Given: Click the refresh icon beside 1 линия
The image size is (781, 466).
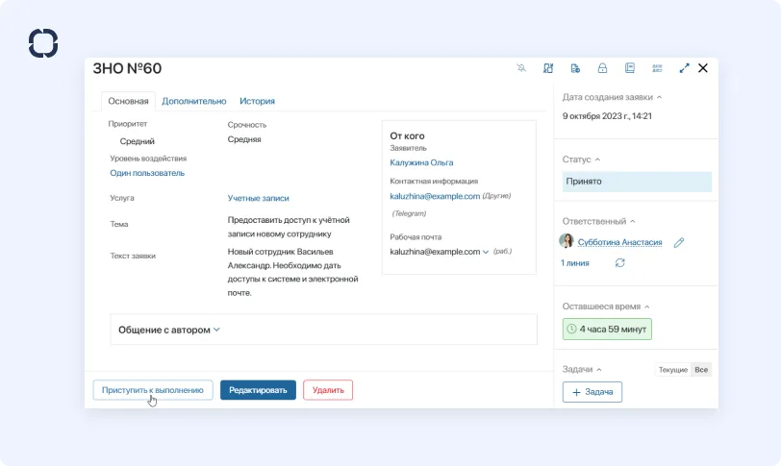Looking at the screenshot, I should tap(620, 262).
